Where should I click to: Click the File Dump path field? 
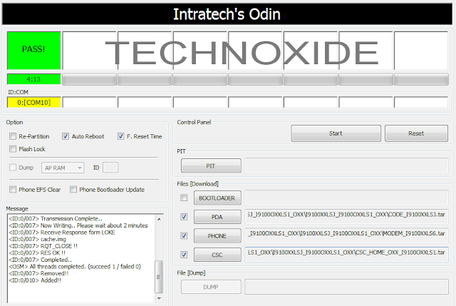pos(347,287)
